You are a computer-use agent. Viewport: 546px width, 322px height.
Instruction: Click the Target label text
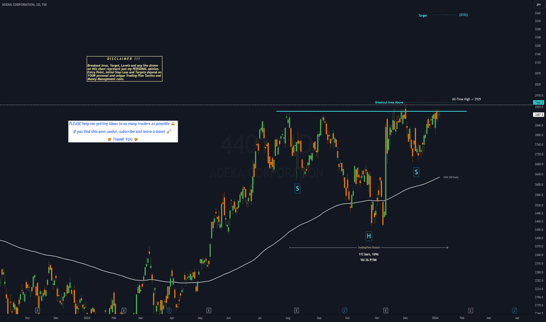(423, 15)
